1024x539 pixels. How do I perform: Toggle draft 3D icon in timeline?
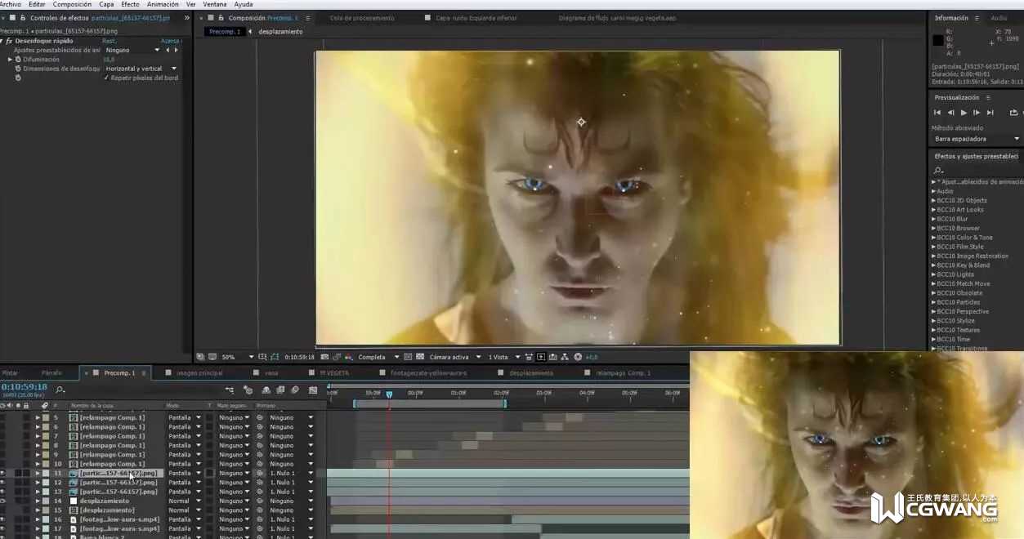click(248, 390)
